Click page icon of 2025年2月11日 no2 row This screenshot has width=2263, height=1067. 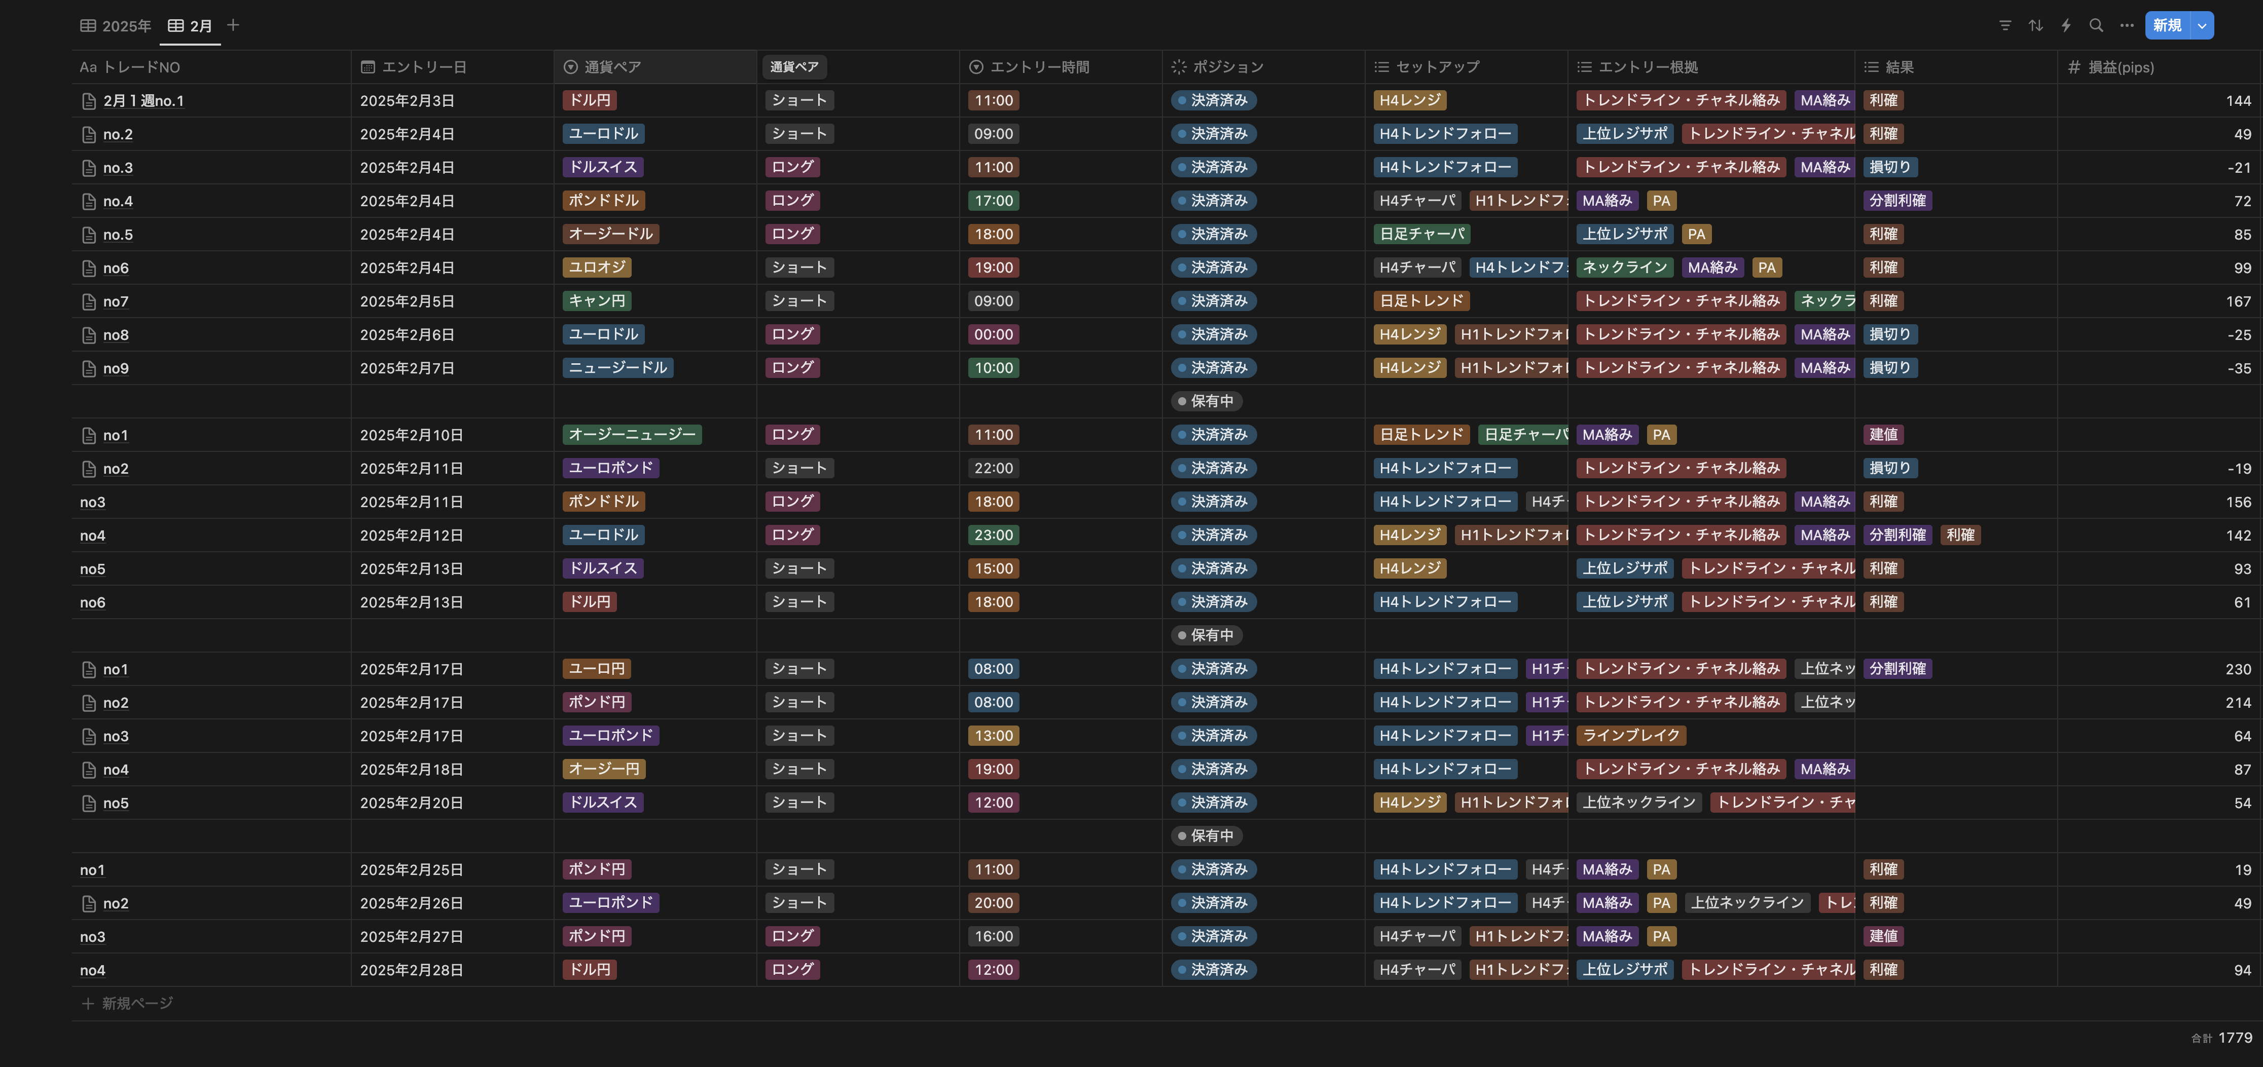(89, 468)
